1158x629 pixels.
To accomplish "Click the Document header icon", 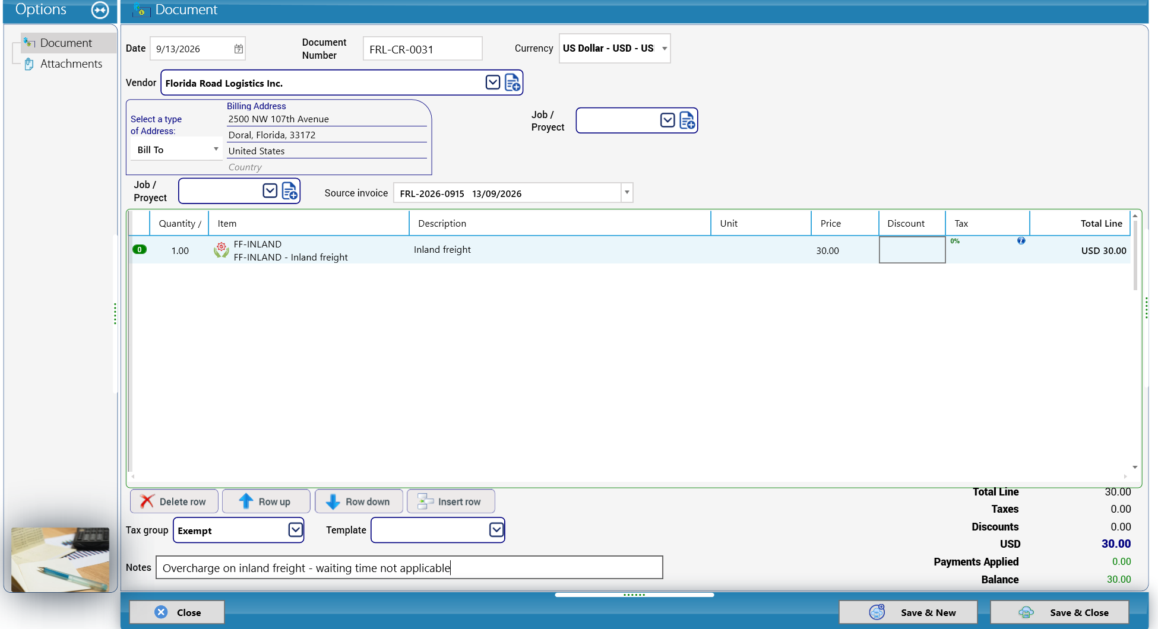I will [x=141, y=10].
